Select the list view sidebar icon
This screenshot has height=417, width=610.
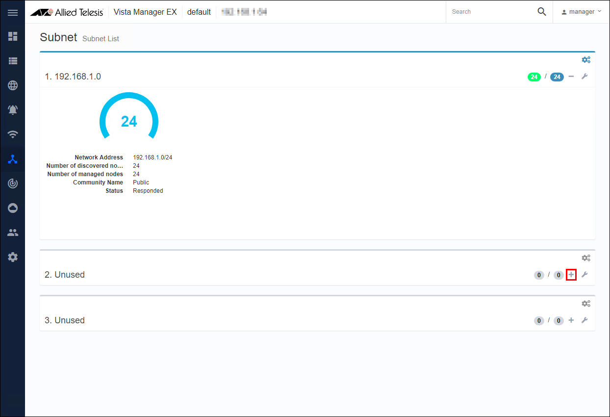click(x=13, y=61)
